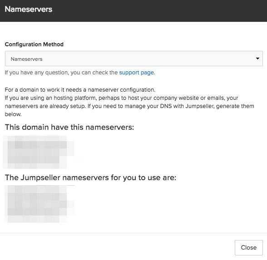
Task: Click the Configuration Method label
Action: [34, 44]
